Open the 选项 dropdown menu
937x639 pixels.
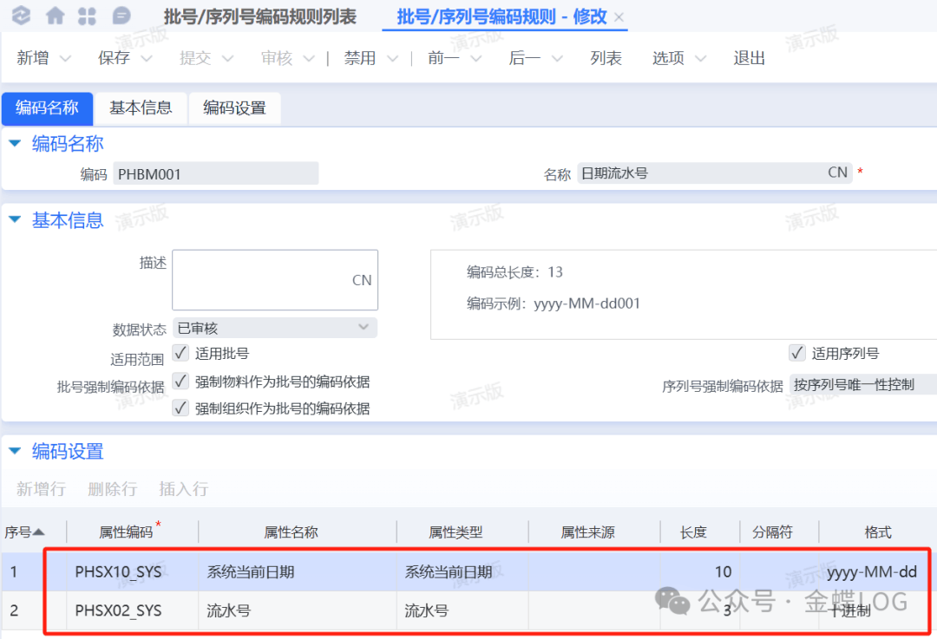(699, 59)
